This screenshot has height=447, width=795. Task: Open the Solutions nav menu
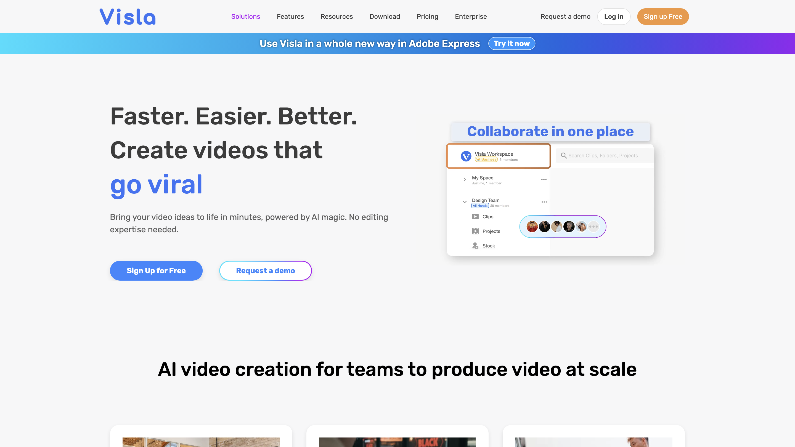[x=245, y=17]
